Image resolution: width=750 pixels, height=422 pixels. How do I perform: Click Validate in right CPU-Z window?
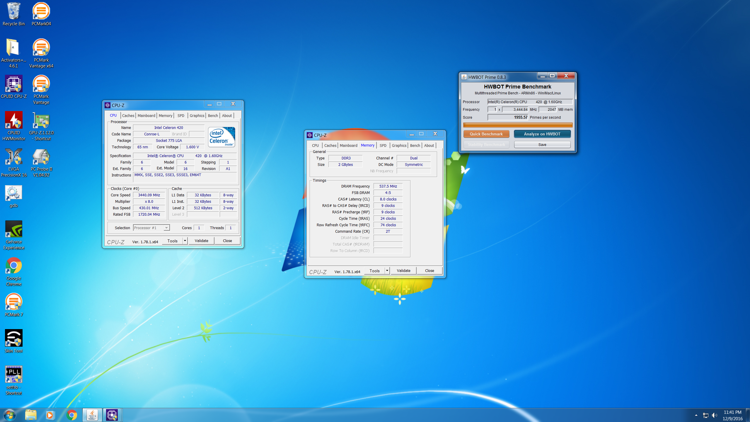404,271
